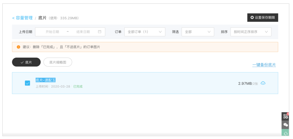
Task: Open the customer service headset icon
Action: tap(286, 133)
